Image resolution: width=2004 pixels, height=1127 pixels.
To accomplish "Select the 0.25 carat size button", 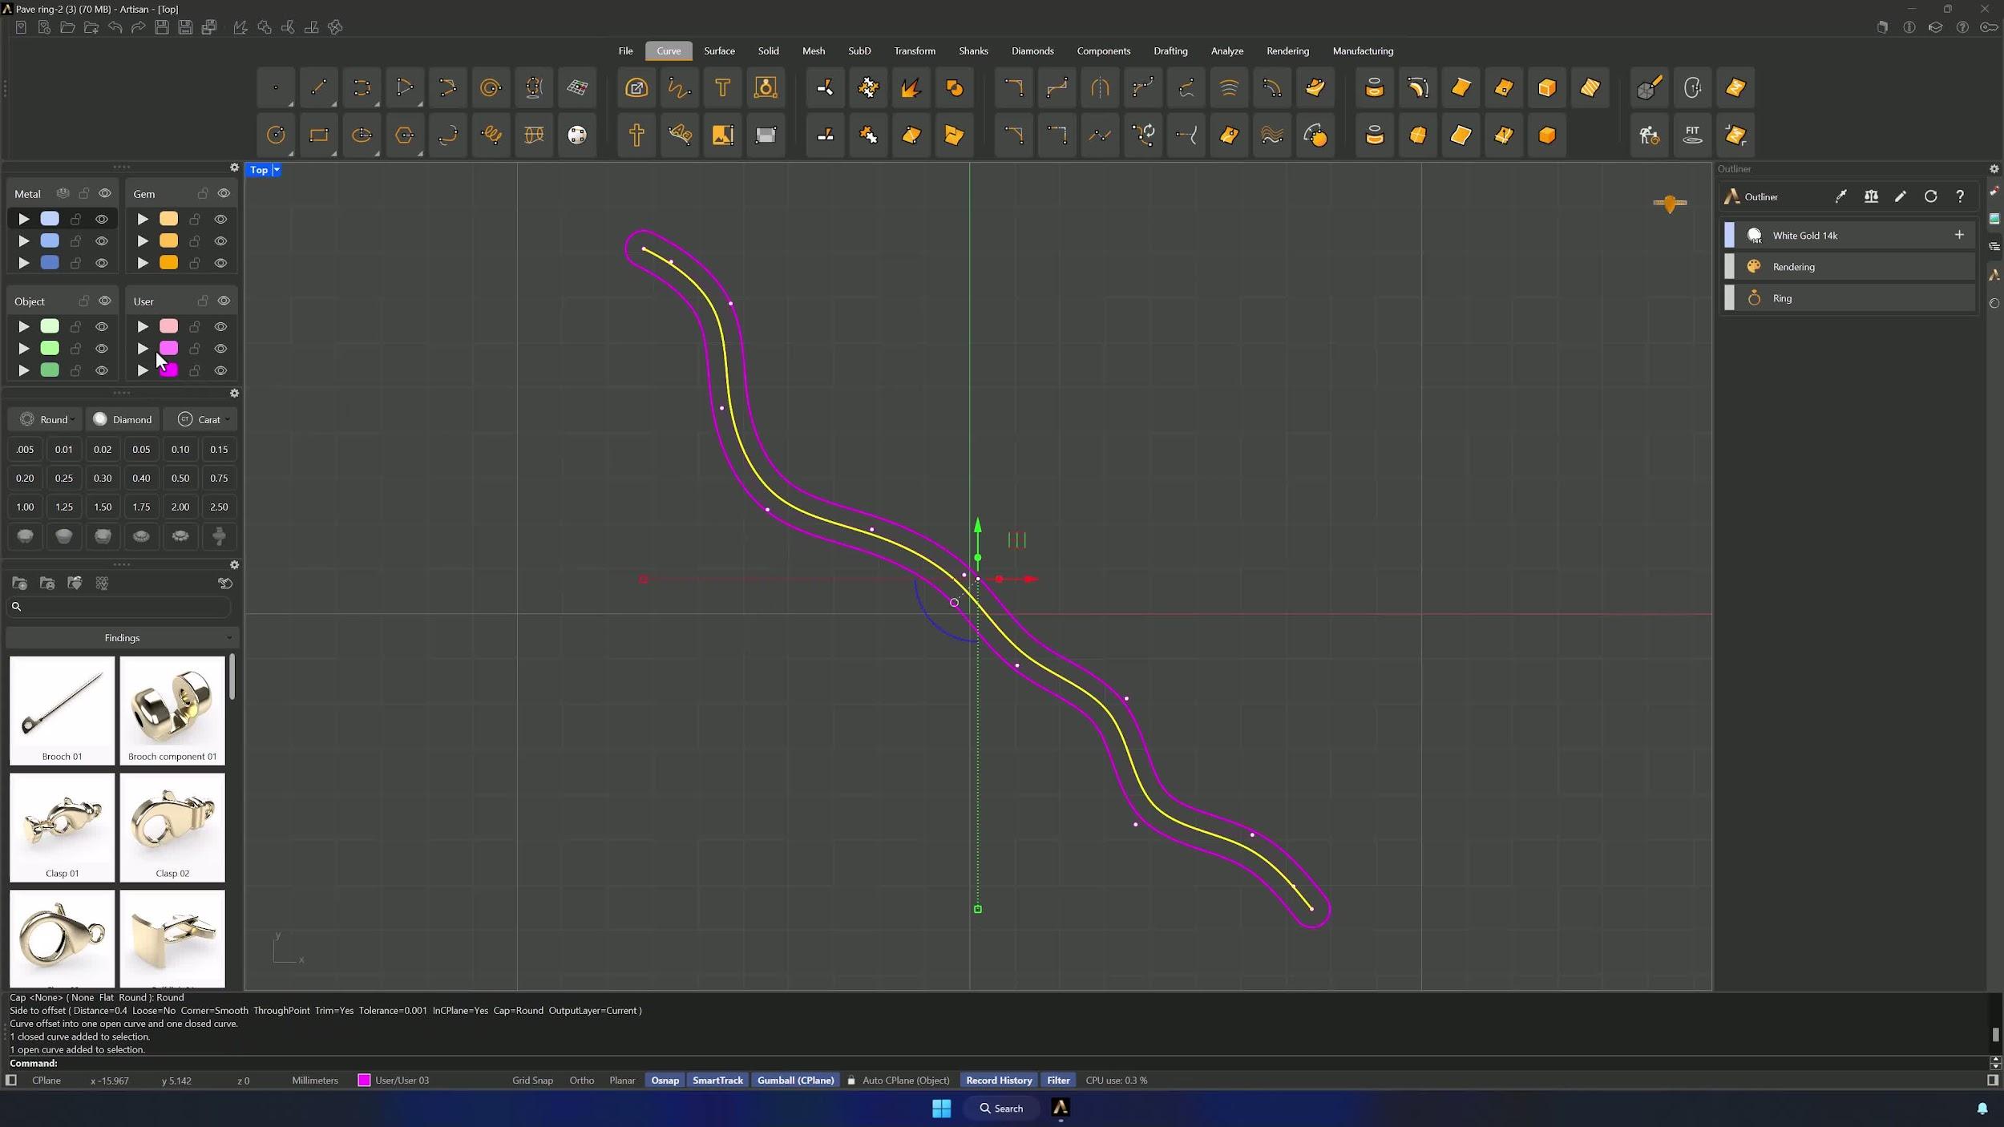I will (64, 478).
